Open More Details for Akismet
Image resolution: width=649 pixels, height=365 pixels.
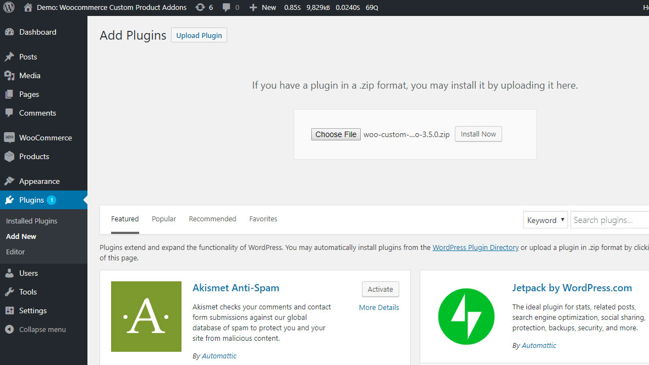tap(379, 307)
